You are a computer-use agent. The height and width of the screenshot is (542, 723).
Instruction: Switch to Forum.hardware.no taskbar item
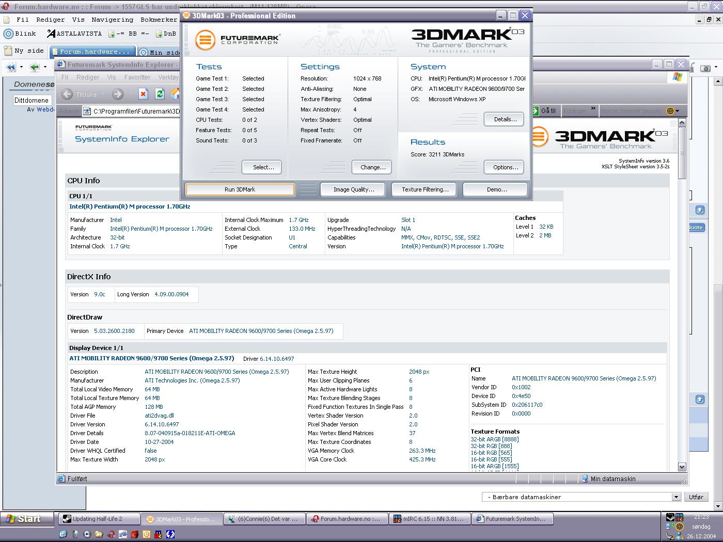347,519
